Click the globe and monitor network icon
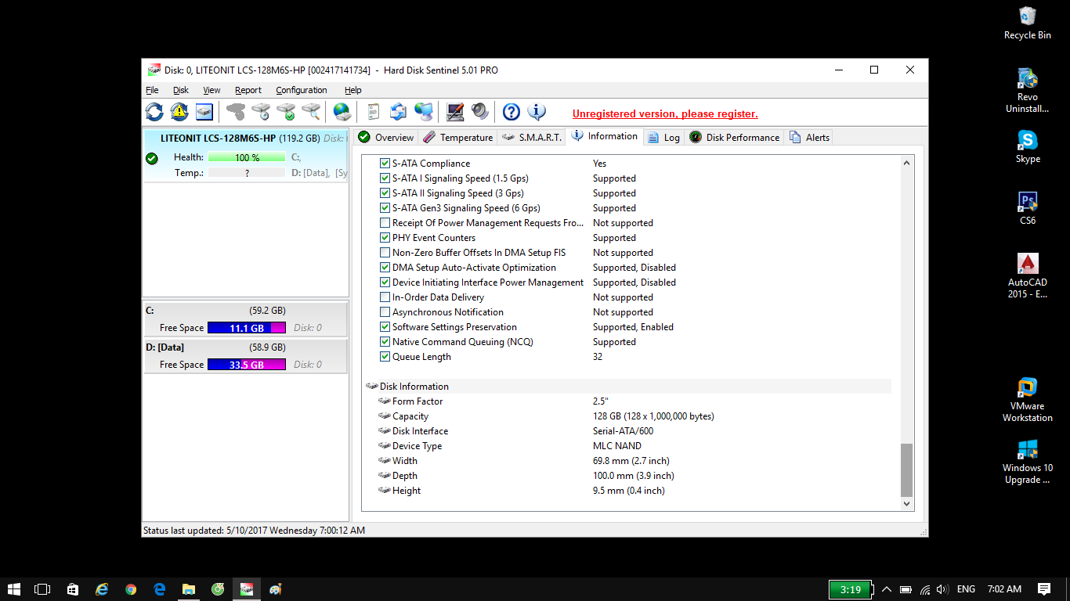 tap(424, 112)
